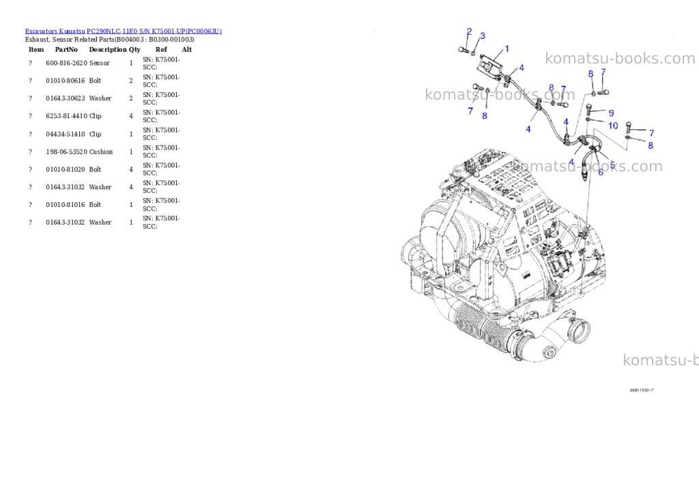
Task: Select part number 600-816-2620
Action: click(x=66, y=63)
